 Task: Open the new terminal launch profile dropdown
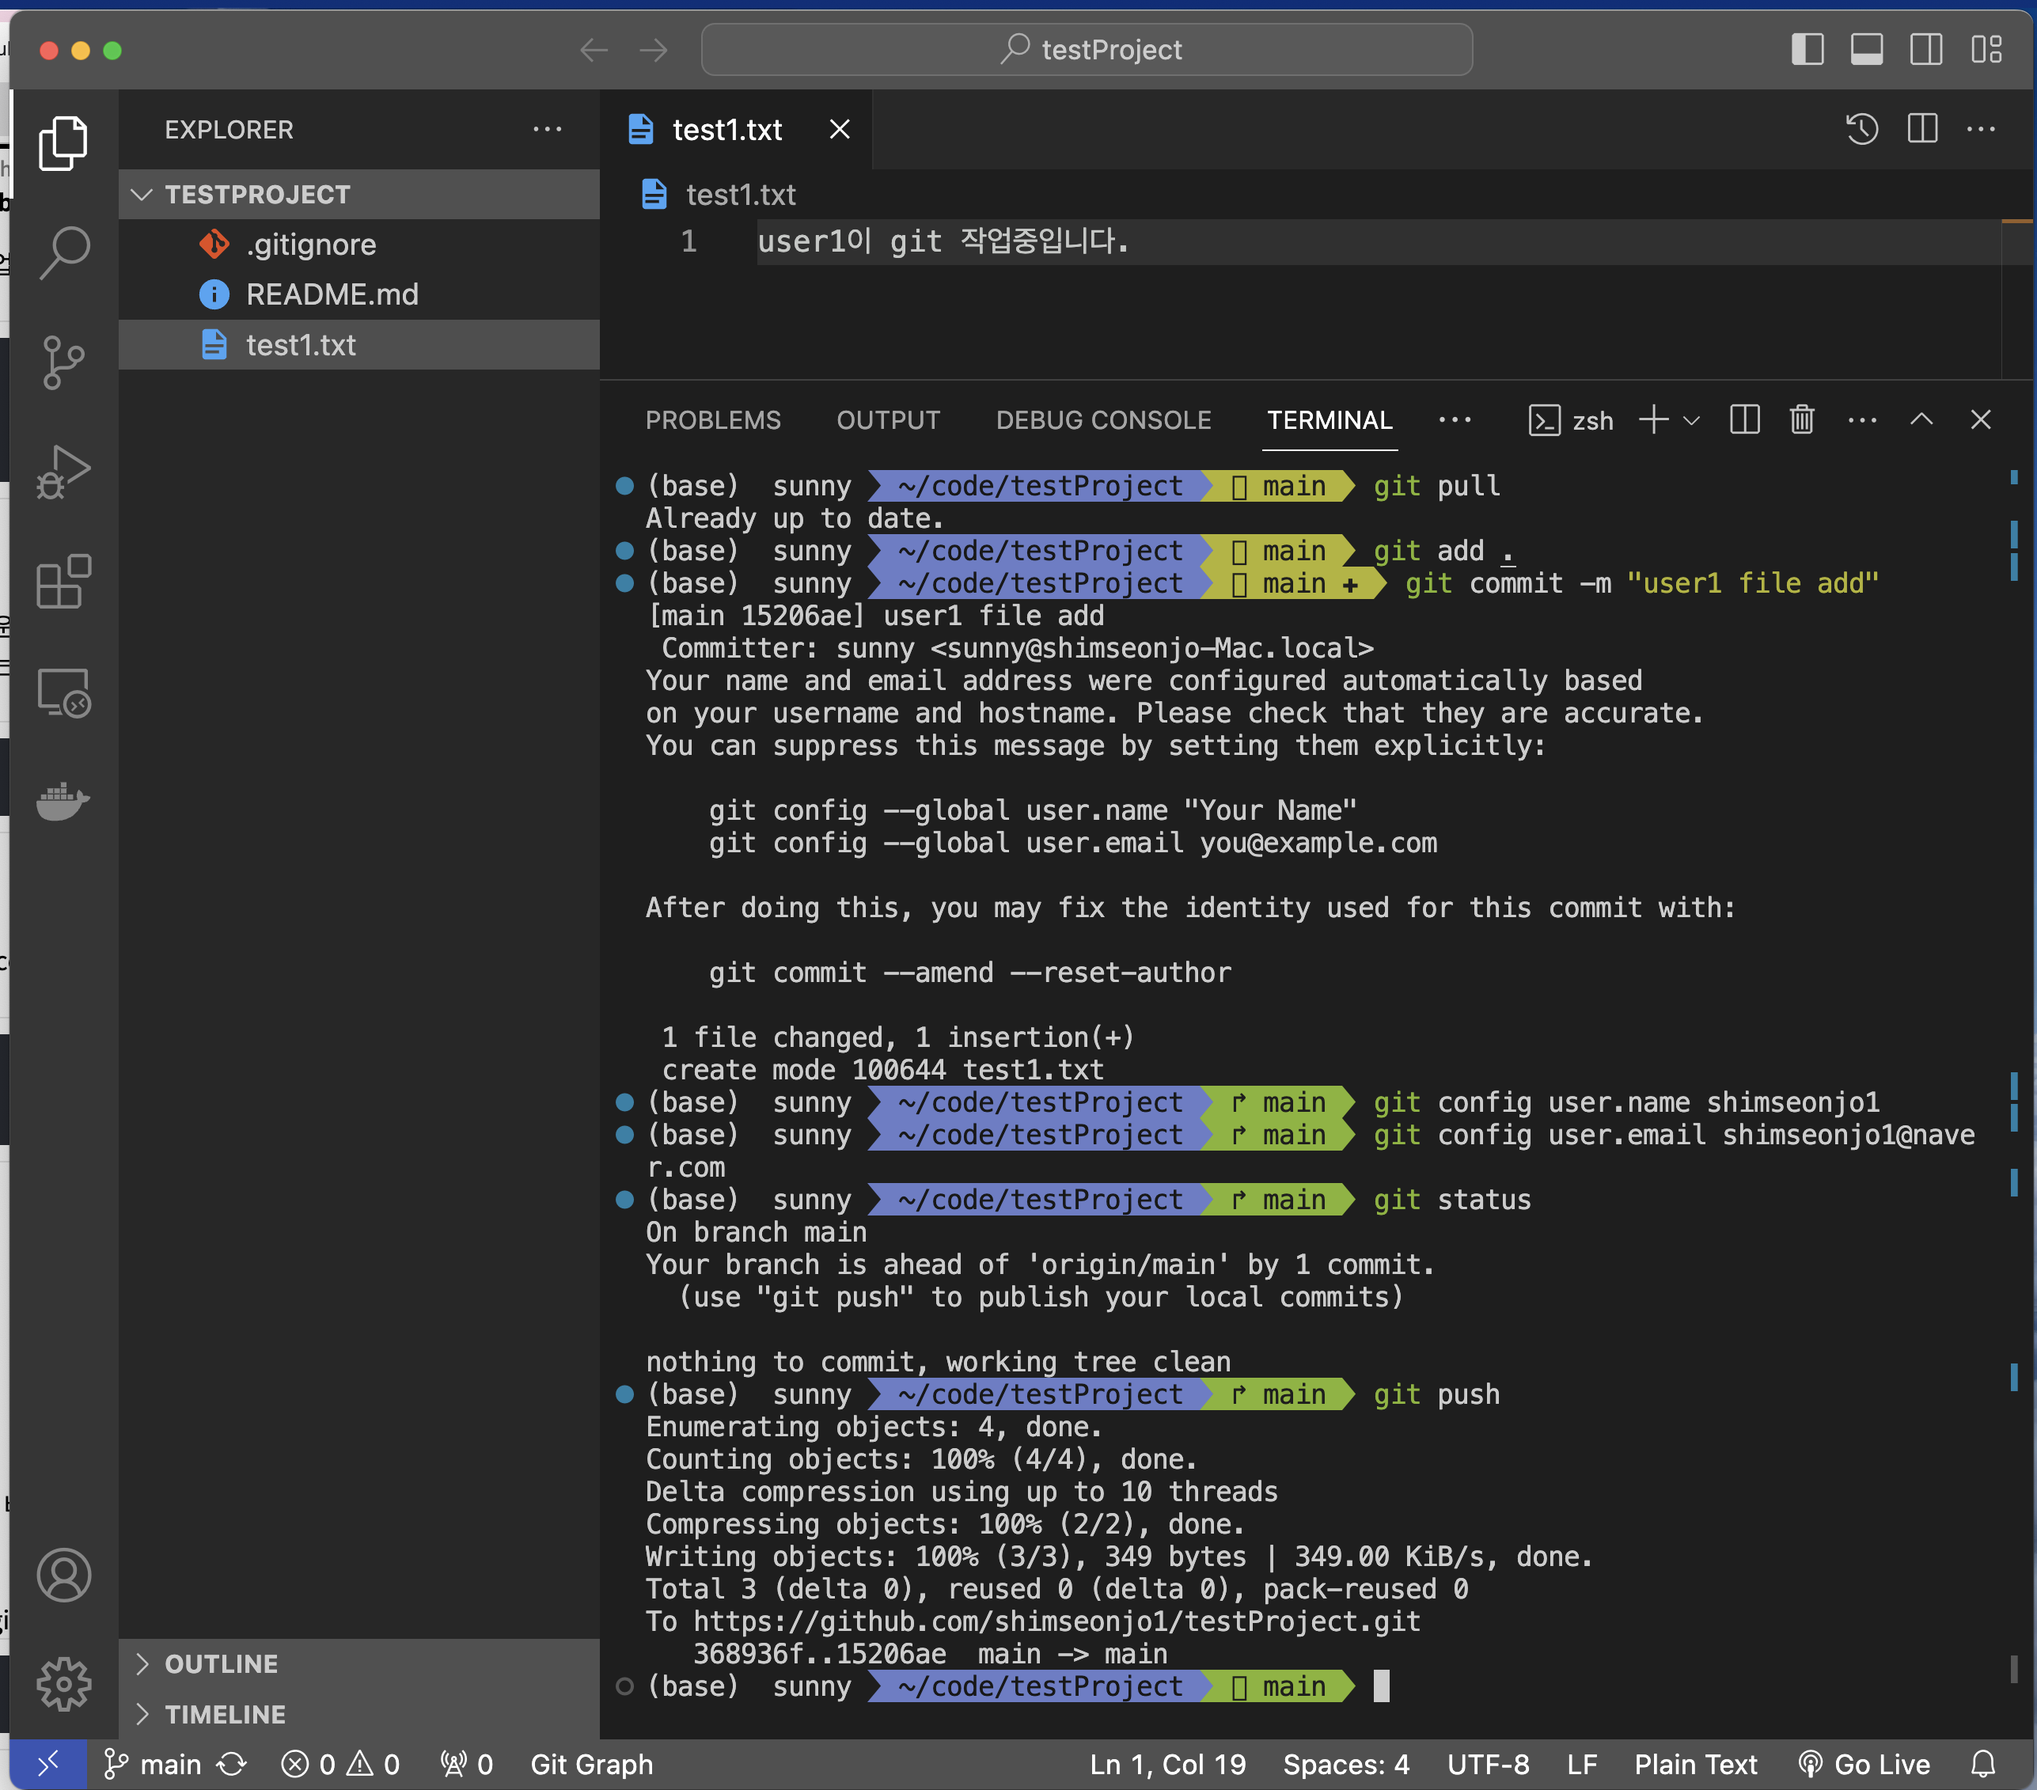[1692, 420]
